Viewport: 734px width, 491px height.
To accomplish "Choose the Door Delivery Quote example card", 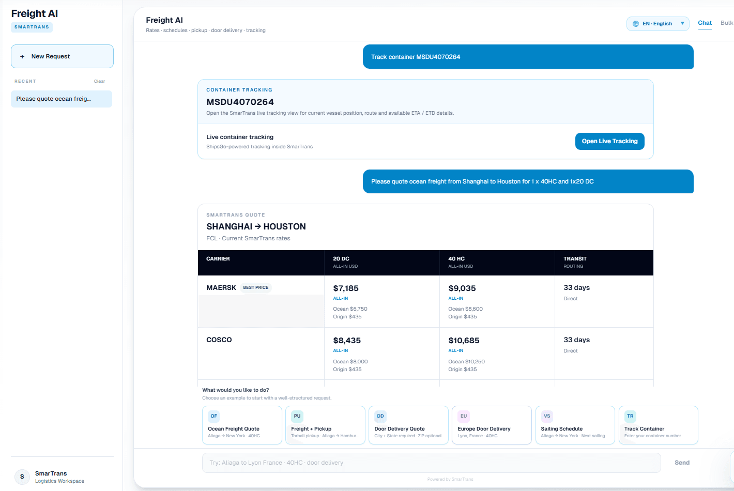I will 408,425.
